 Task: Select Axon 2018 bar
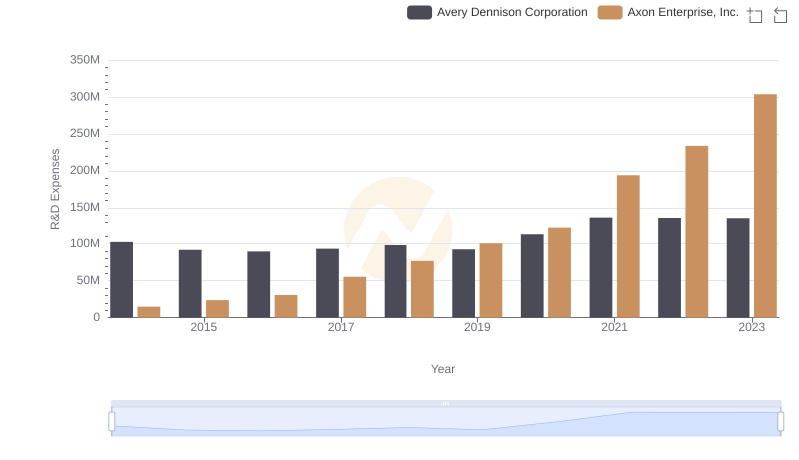(x=422, y=289)
